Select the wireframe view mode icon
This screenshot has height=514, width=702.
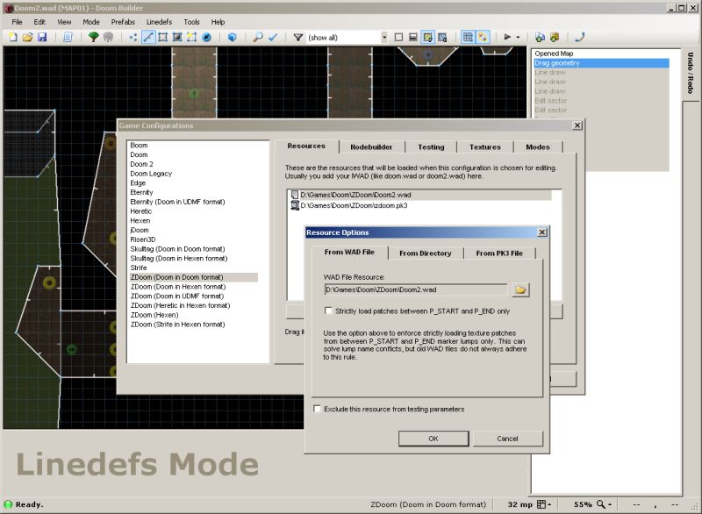click(398, 38)
